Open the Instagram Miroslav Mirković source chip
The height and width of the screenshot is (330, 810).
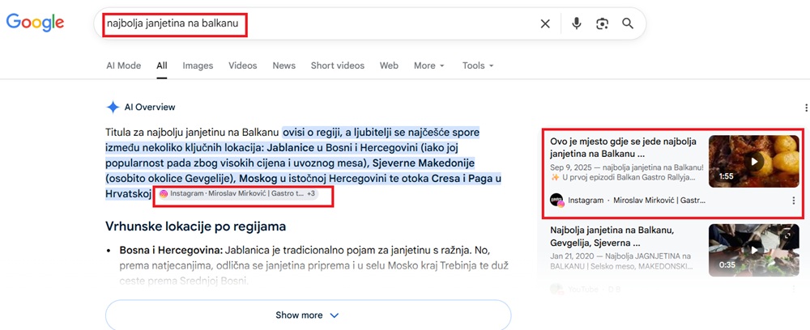(x=238, y=194)
